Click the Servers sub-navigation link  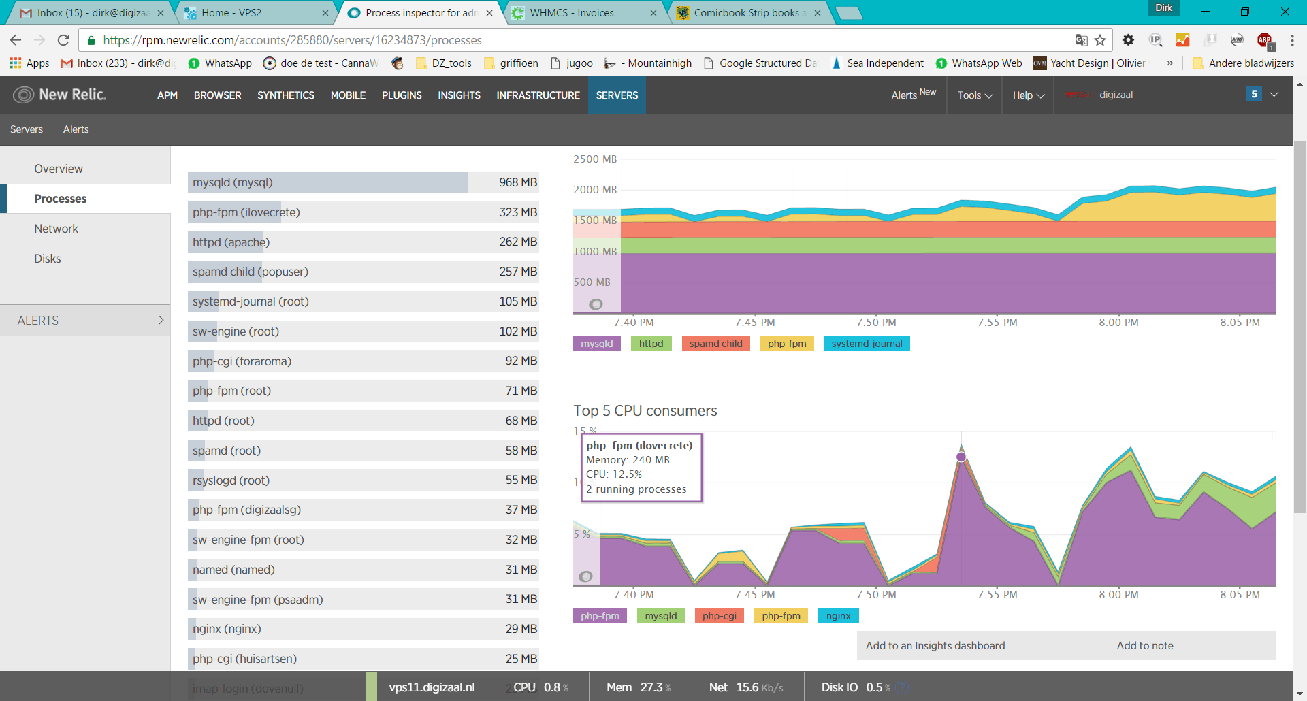pos(27,129)
